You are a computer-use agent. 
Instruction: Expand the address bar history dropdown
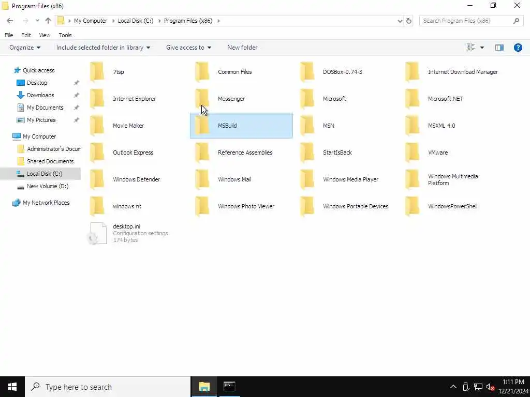point(400,21)
